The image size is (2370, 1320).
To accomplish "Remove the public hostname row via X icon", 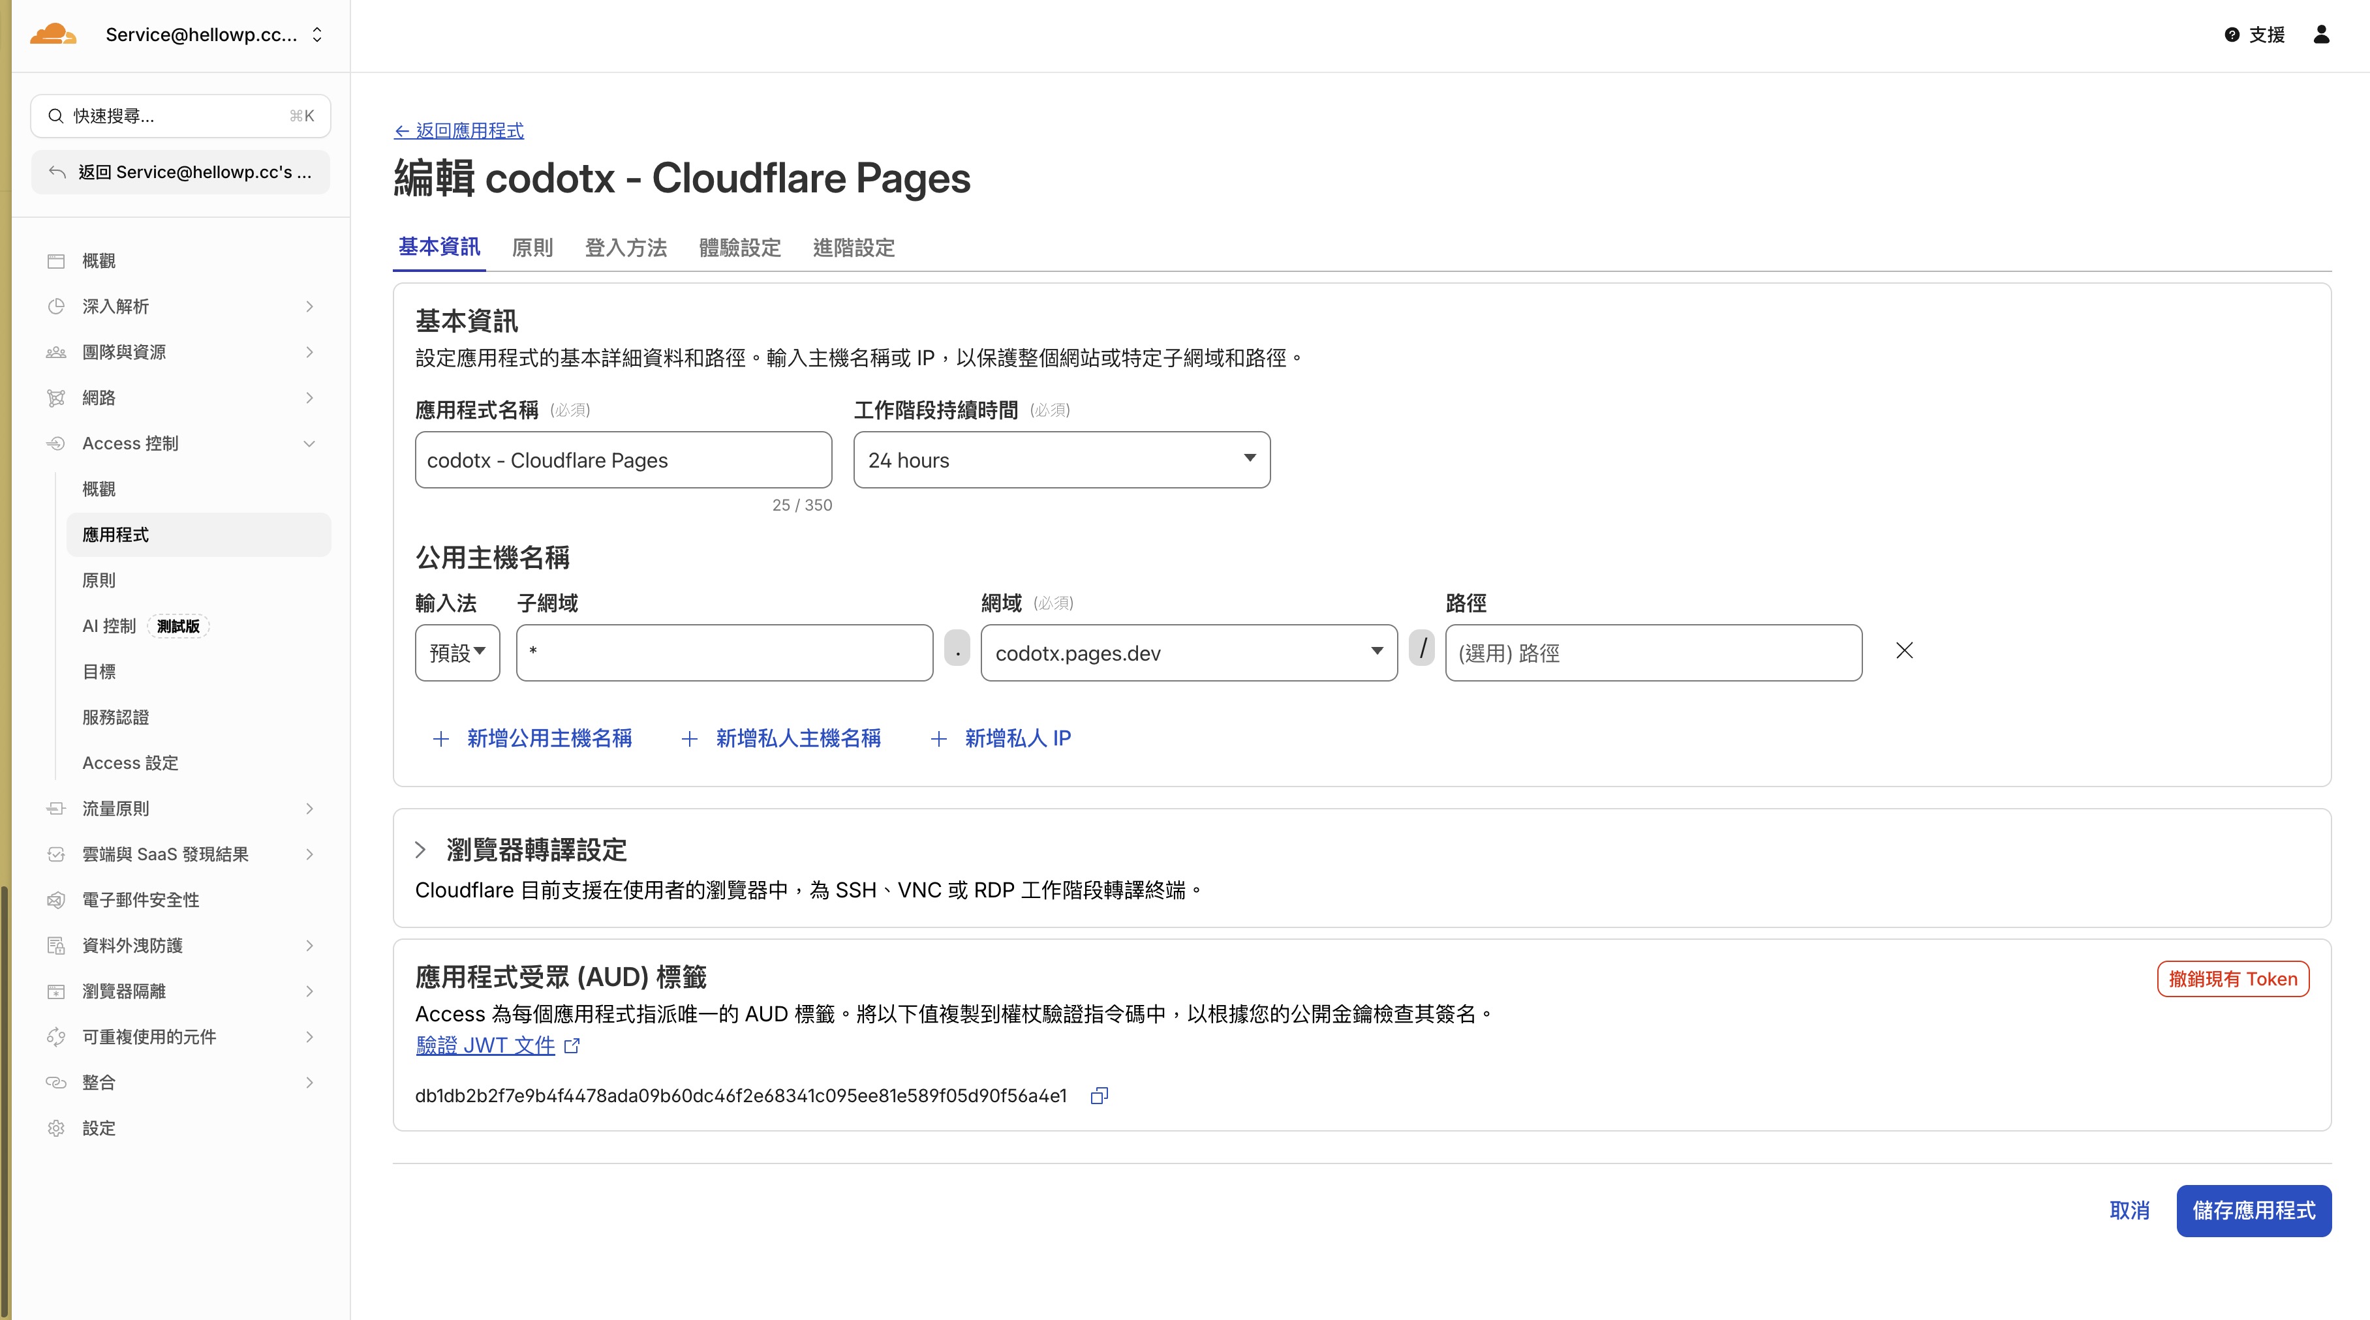I will pyautogui.click(x=1903, y=651).
